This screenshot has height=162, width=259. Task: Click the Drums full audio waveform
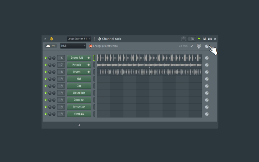coord(149,58)
